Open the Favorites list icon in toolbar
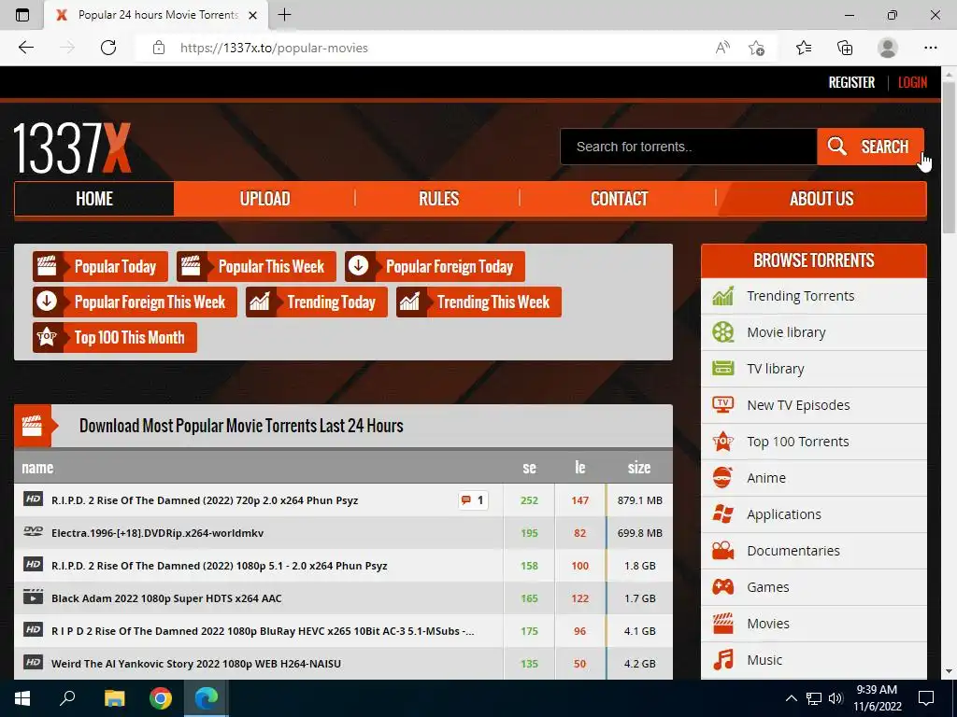Image resolution: width=957 pixels, height=717 pixels. point(803,48)
